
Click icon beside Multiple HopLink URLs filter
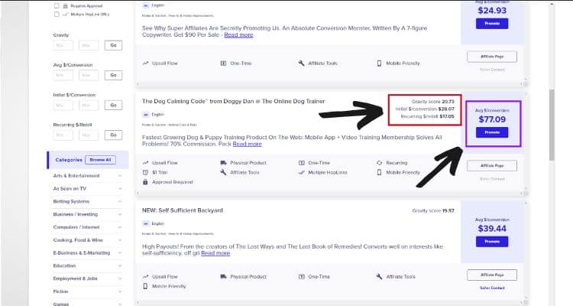(66, 15)
